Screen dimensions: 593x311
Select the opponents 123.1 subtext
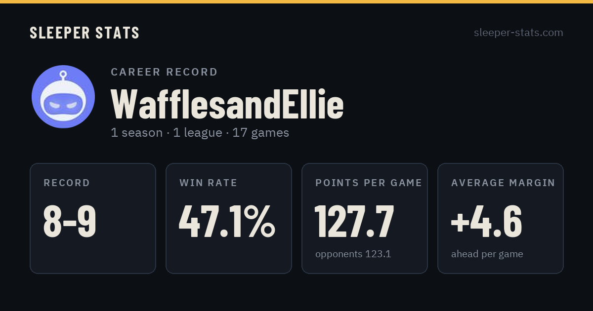353,254
